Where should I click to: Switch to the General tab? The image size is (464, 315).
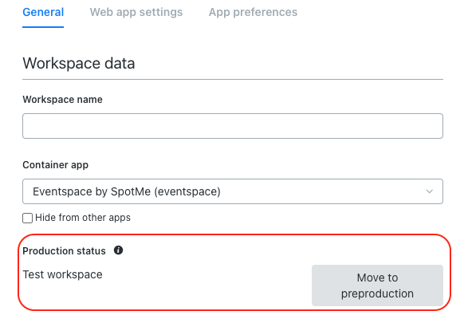[x=43, y=12]
